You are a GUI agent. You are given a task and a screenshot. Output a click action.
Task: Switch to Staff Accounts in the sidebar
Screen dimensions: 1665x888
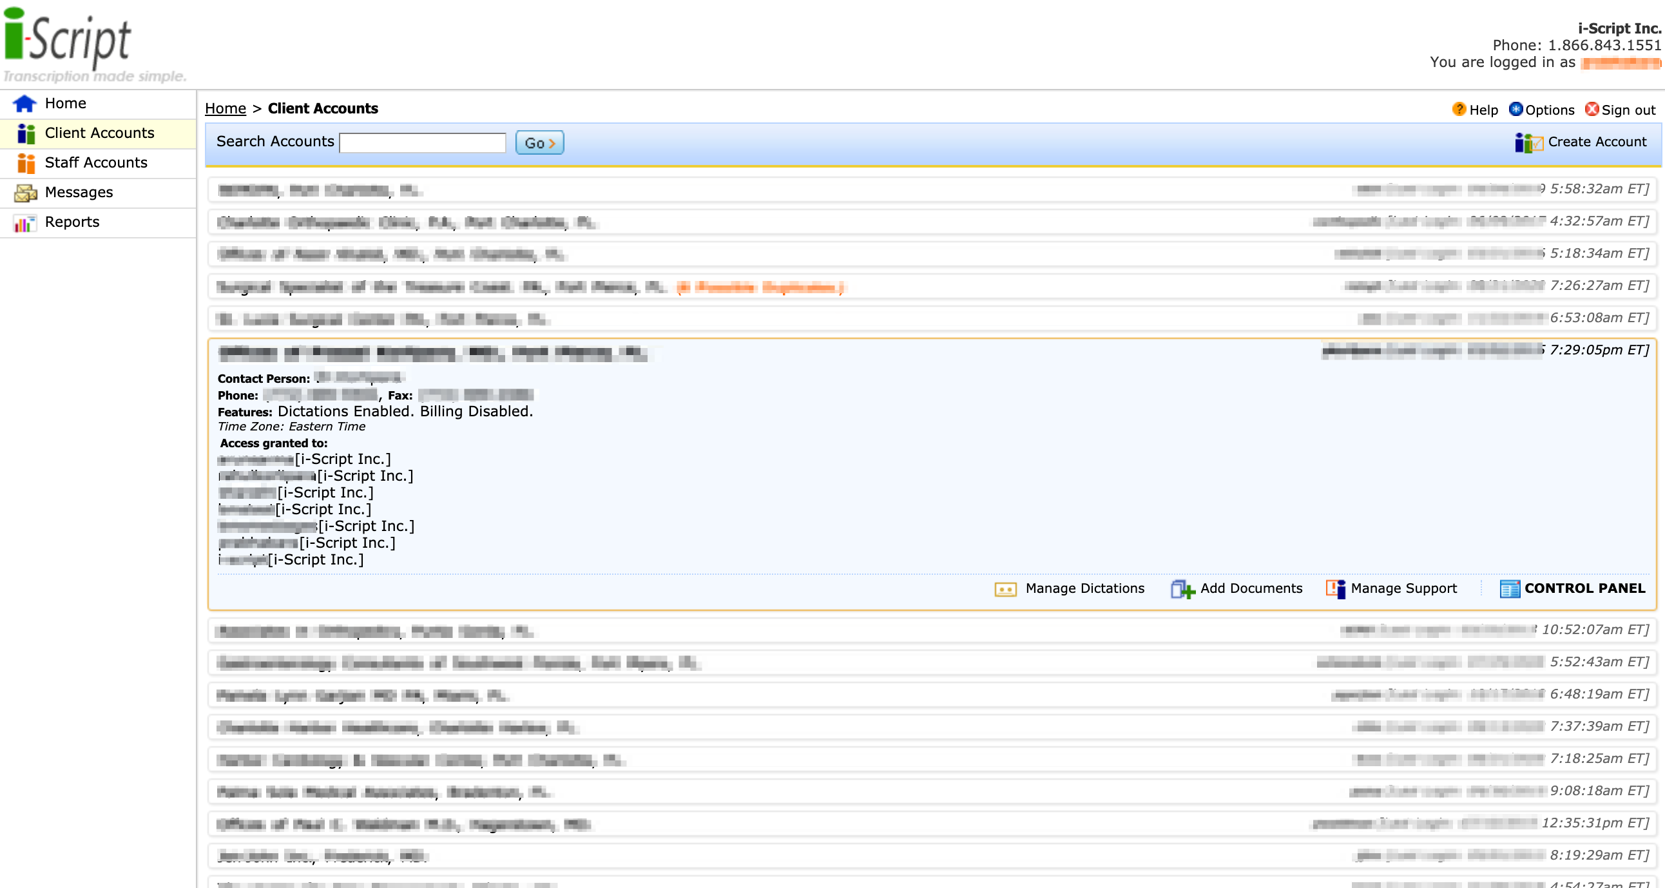pos(95,163)
